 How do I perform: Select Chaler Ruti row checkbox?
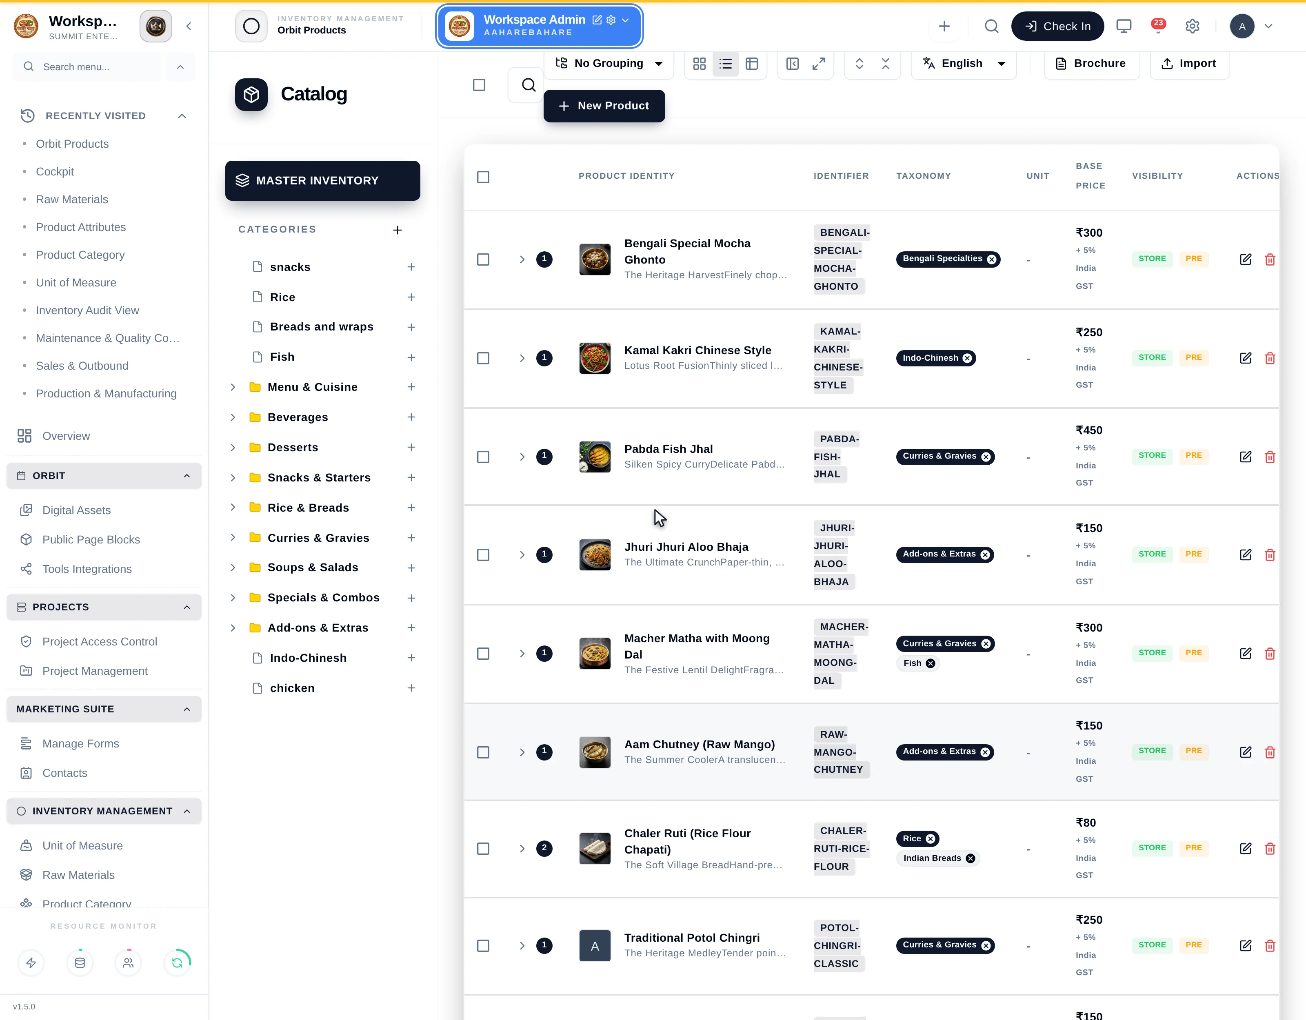(x=483, y=848)
